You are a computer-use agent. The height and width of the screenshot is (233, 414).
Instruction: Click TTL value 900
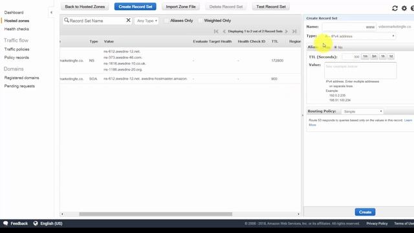point(274,79)
